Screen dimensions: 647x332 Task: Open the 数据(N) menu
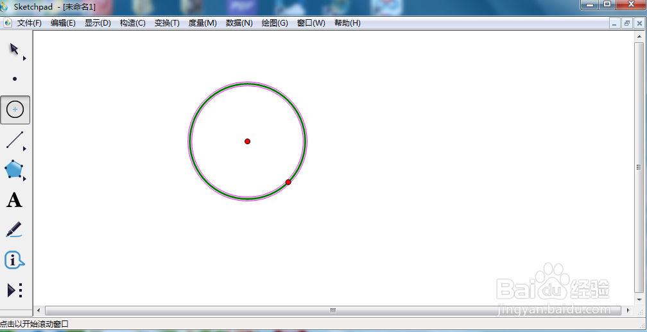pos(239,23)
